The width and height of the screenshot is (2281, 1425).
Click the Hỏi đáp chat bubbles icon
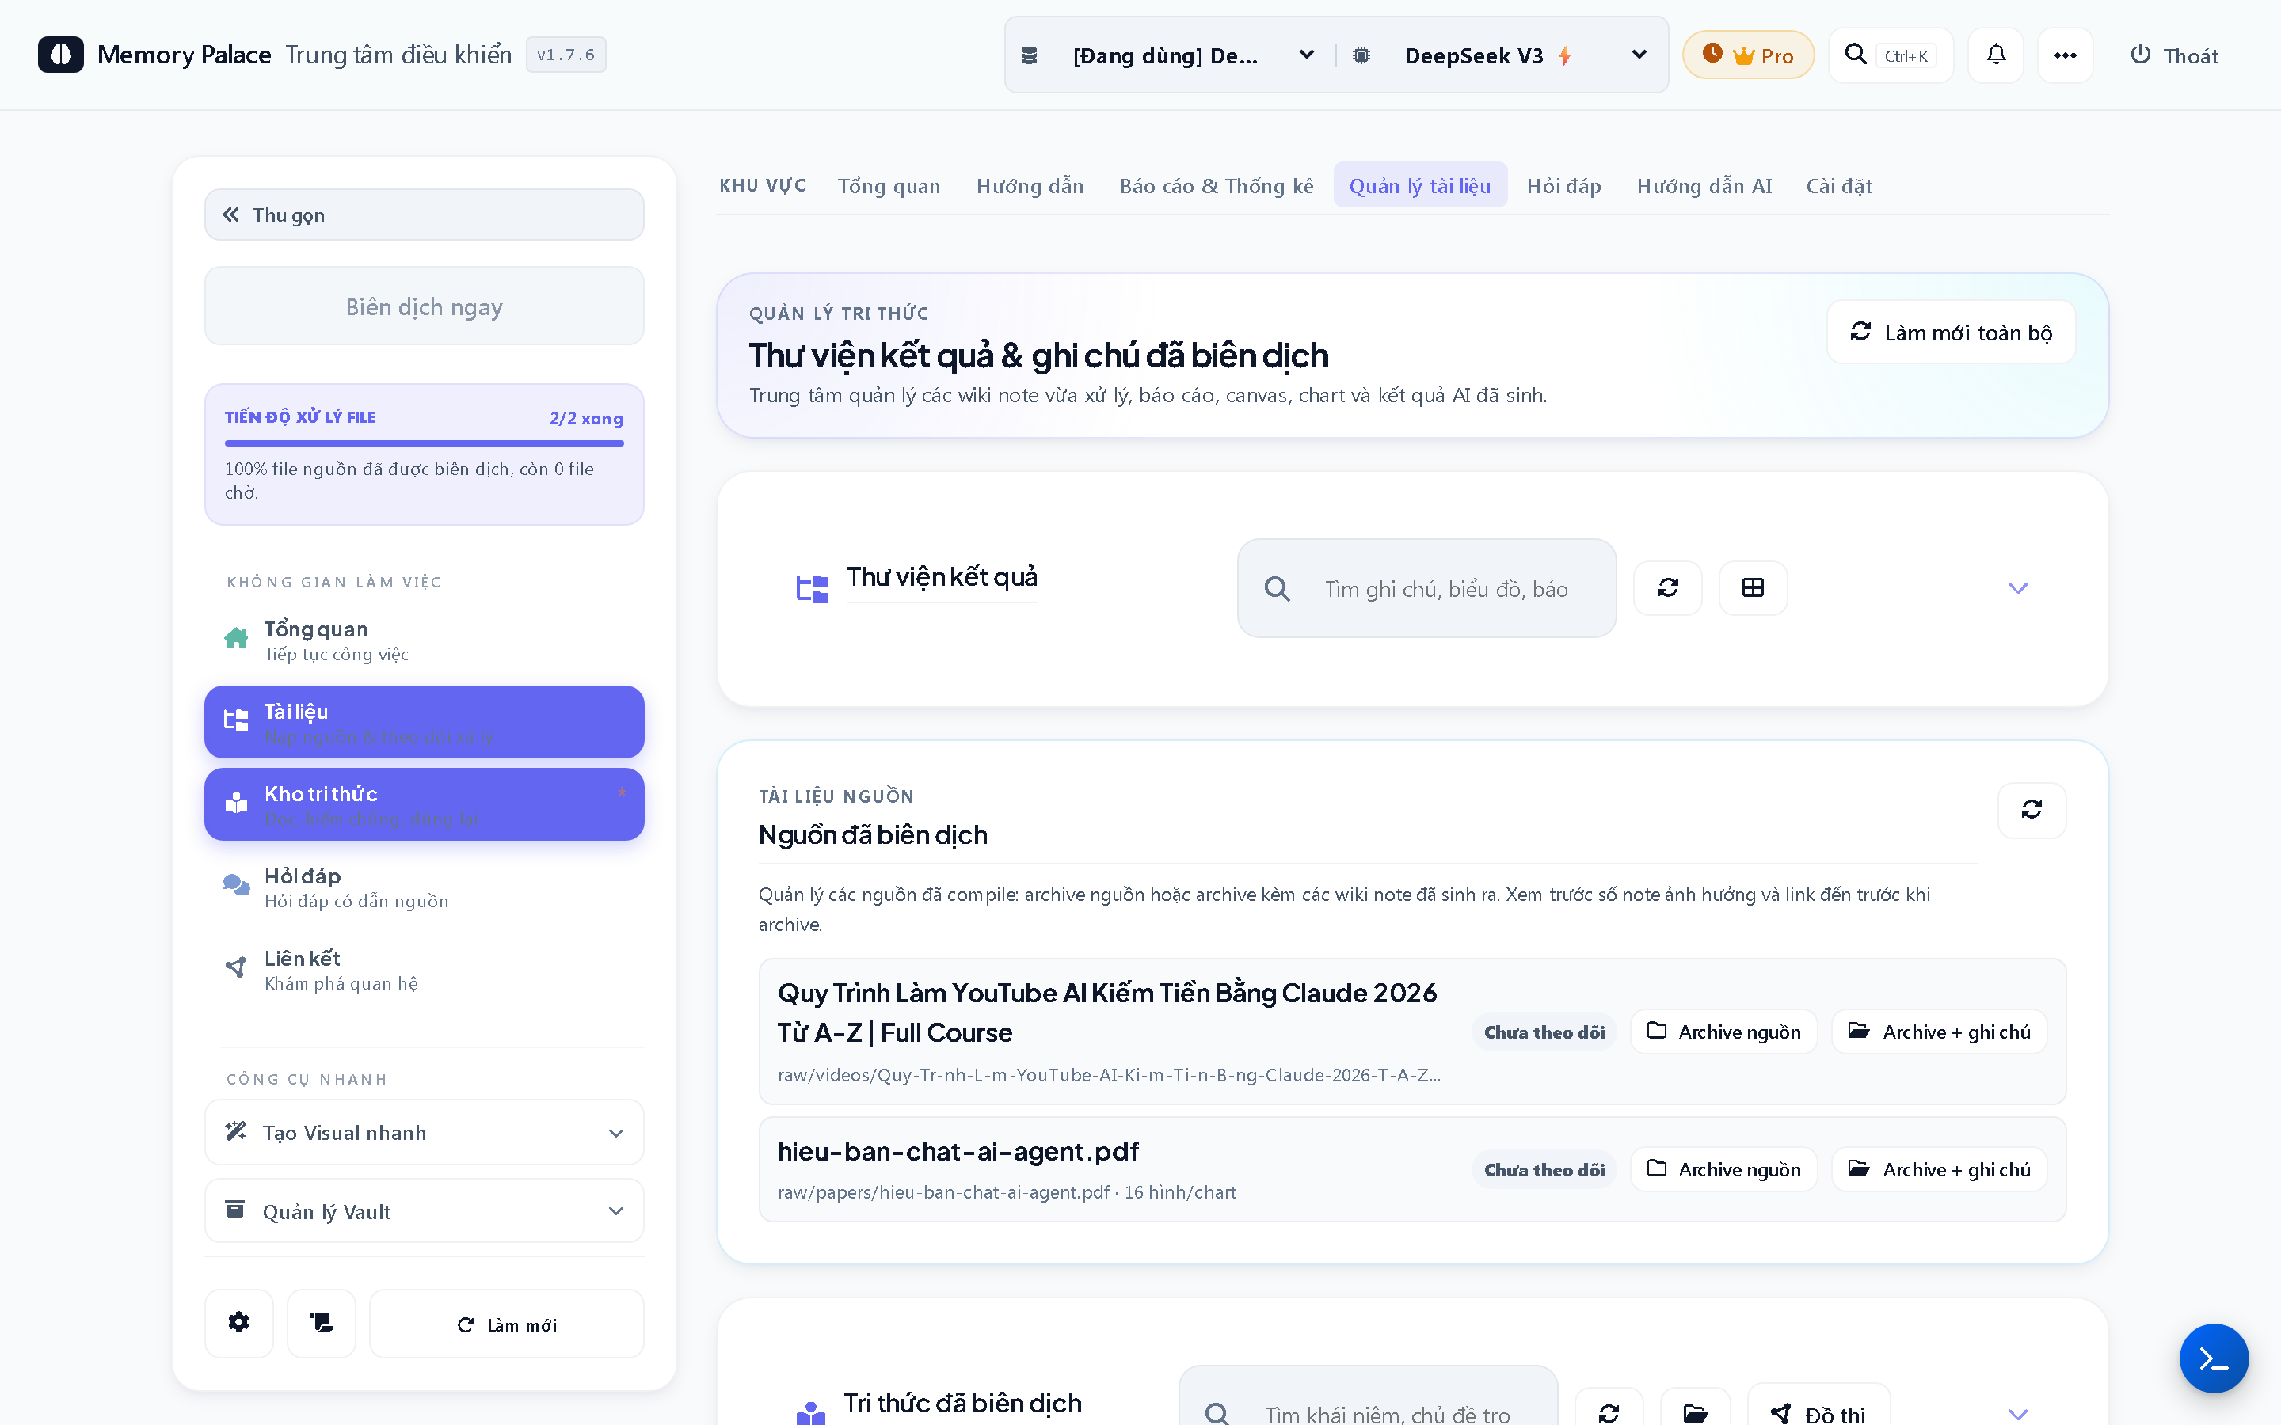[236, 885]
